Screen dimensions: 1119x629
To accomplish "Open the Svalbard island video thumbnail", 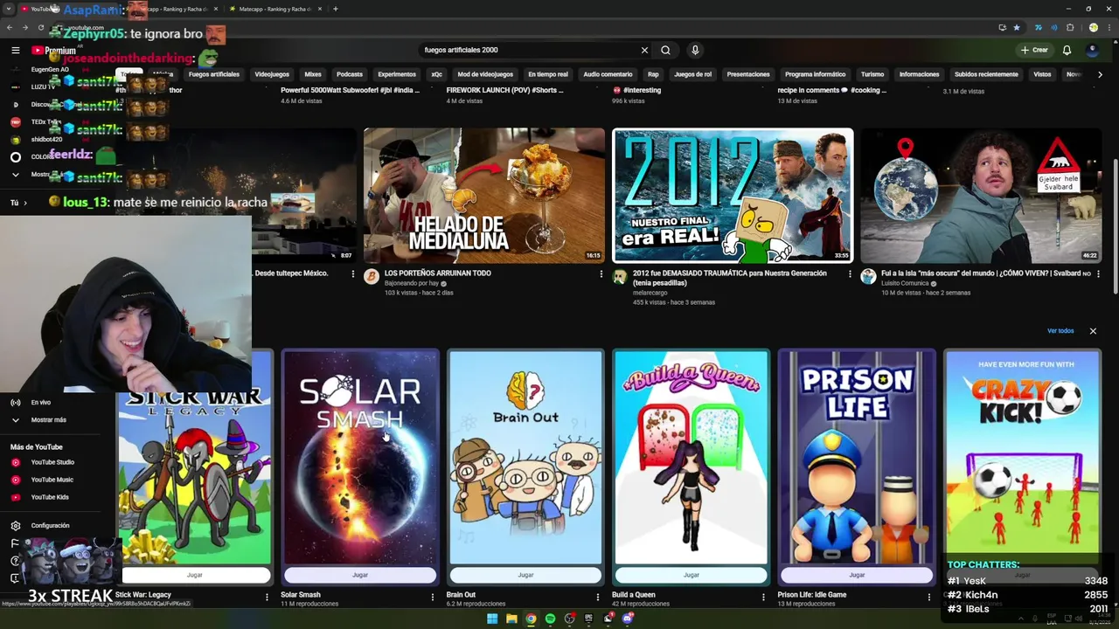I will 981,196.
